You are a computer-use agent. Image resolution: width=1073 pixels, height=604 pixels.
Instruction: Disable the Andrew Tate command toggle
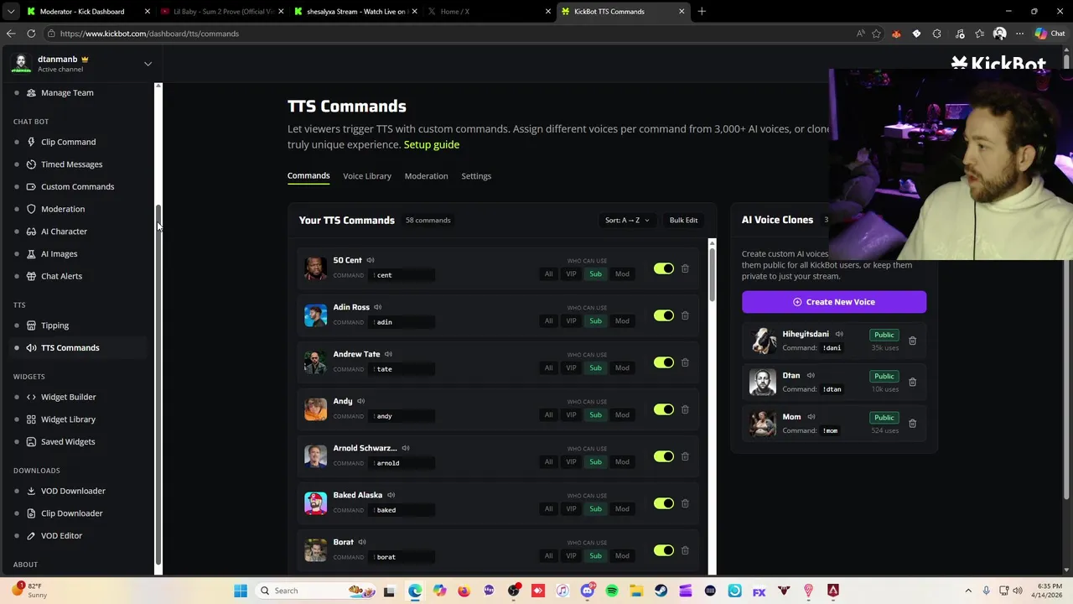tap(664, 362)
